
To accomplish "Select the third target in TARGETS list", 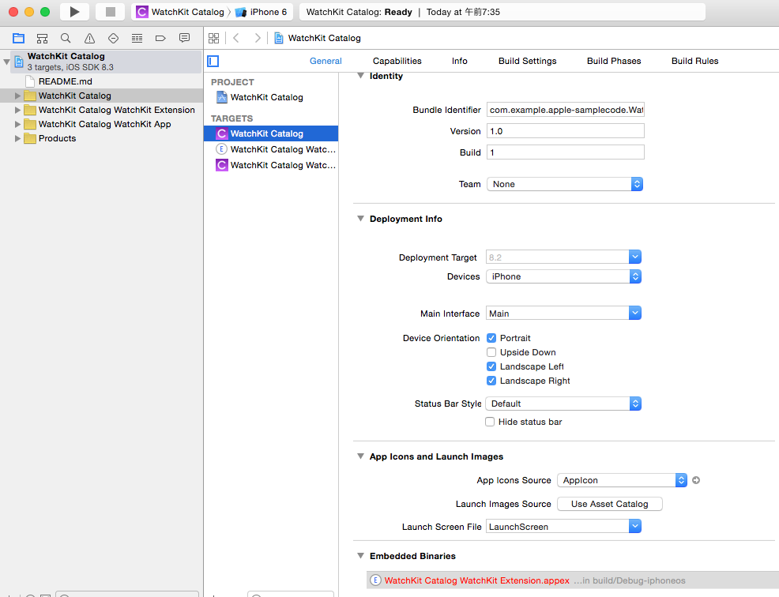I will (271, 165).
